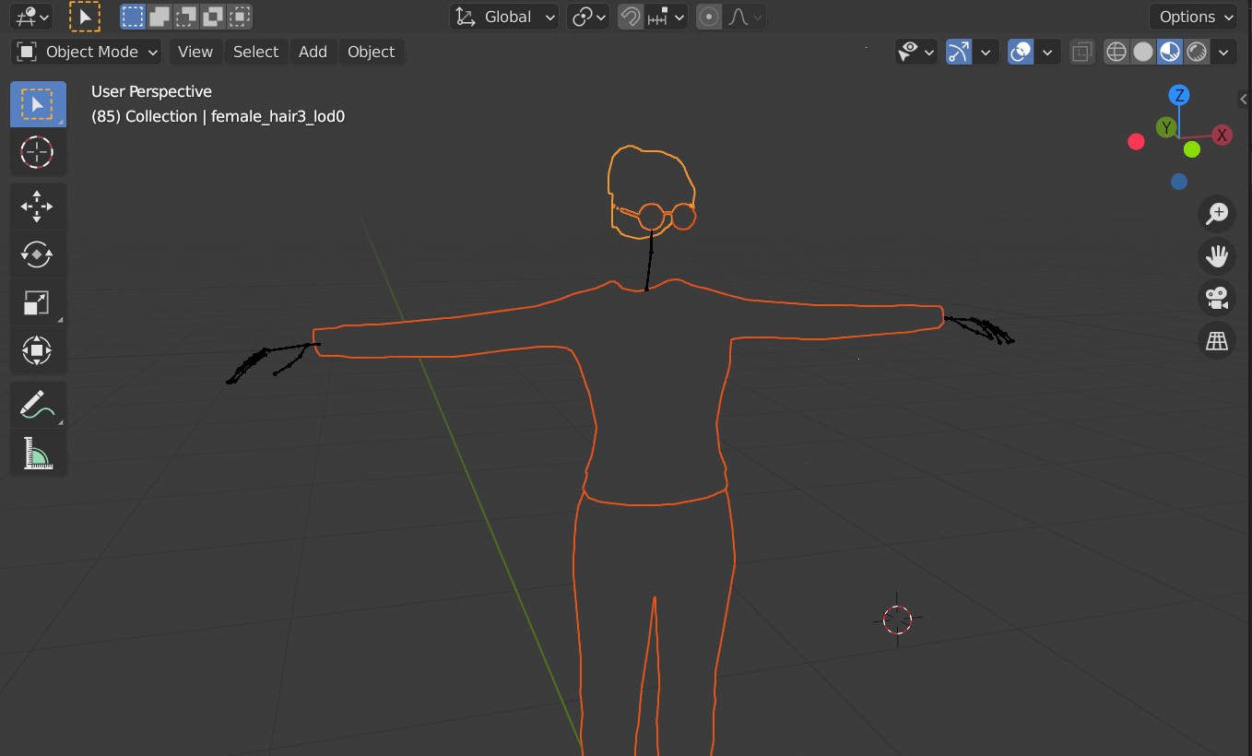This screenshot has width=1252, height=756.
Task: Open the Object Mode dropdown
Action: click(x=88, y=52)
